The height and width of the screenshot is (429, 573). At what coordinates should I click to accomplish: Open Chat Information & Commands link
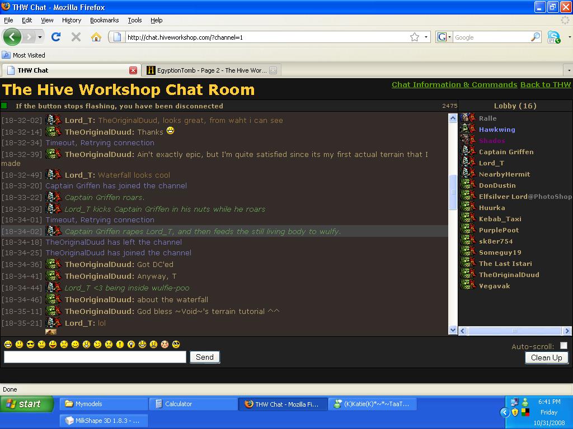coord(454,85)
